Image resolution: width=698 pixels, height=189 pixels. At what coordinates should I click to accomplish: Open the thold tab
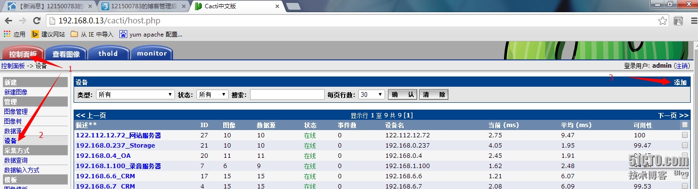[x=108, y=54]
